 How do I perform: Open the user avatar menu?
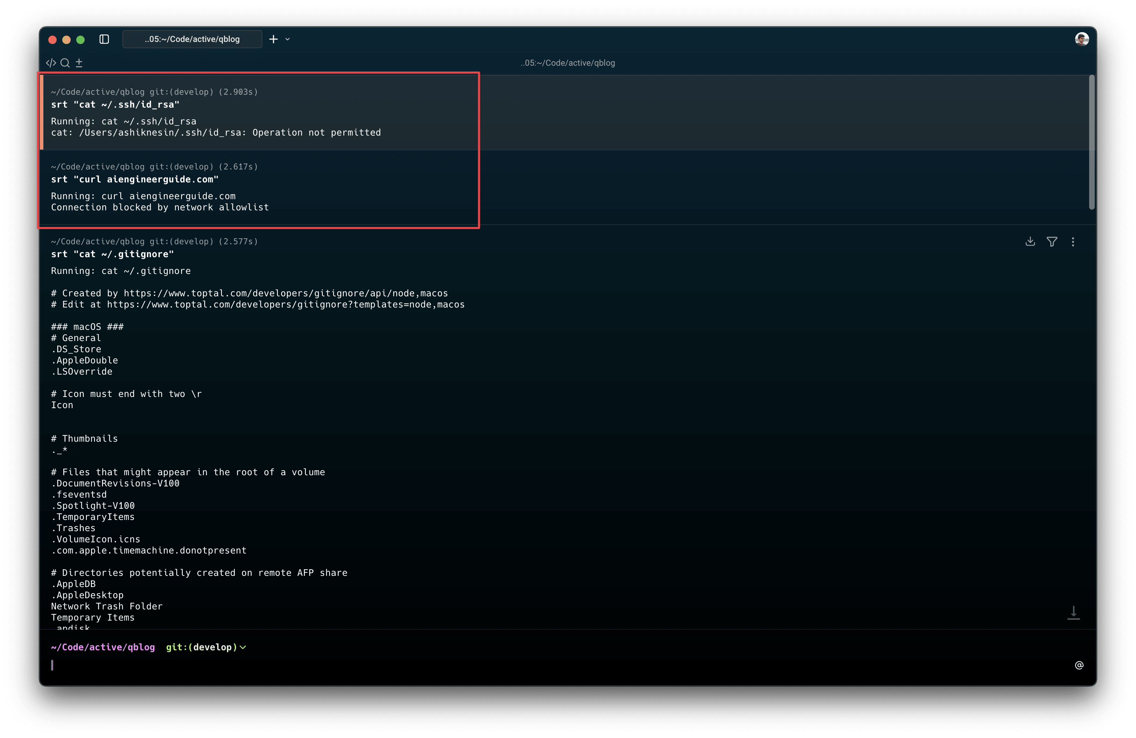pos(1081,39)
